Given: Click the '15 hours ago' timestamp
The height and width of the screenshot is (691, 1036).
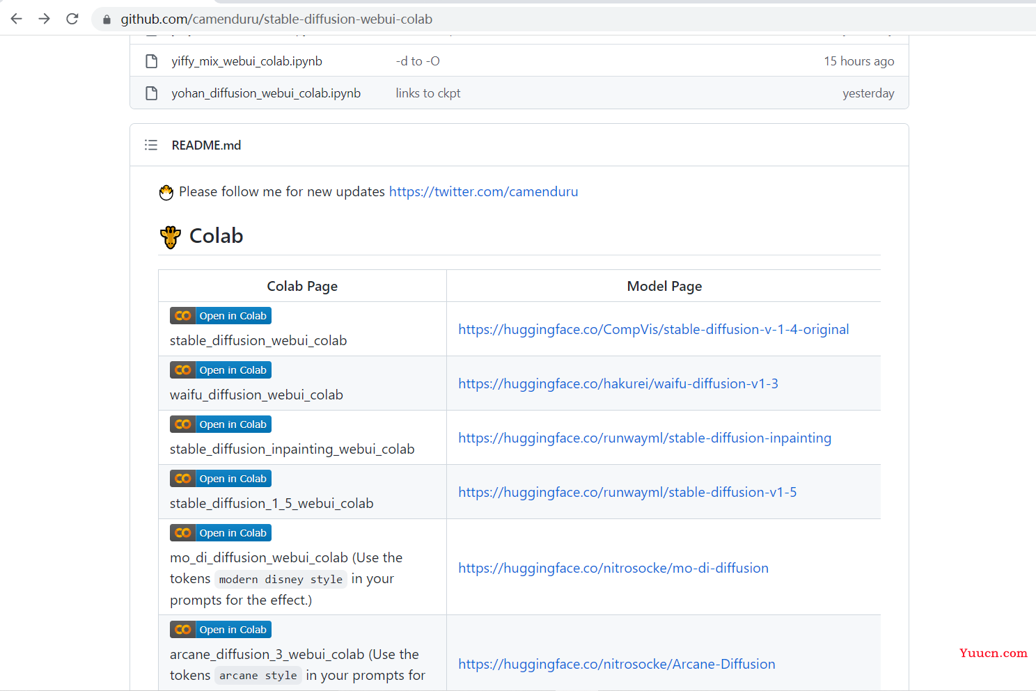Looking at the screenshot, I should click(x=859, y=61).
